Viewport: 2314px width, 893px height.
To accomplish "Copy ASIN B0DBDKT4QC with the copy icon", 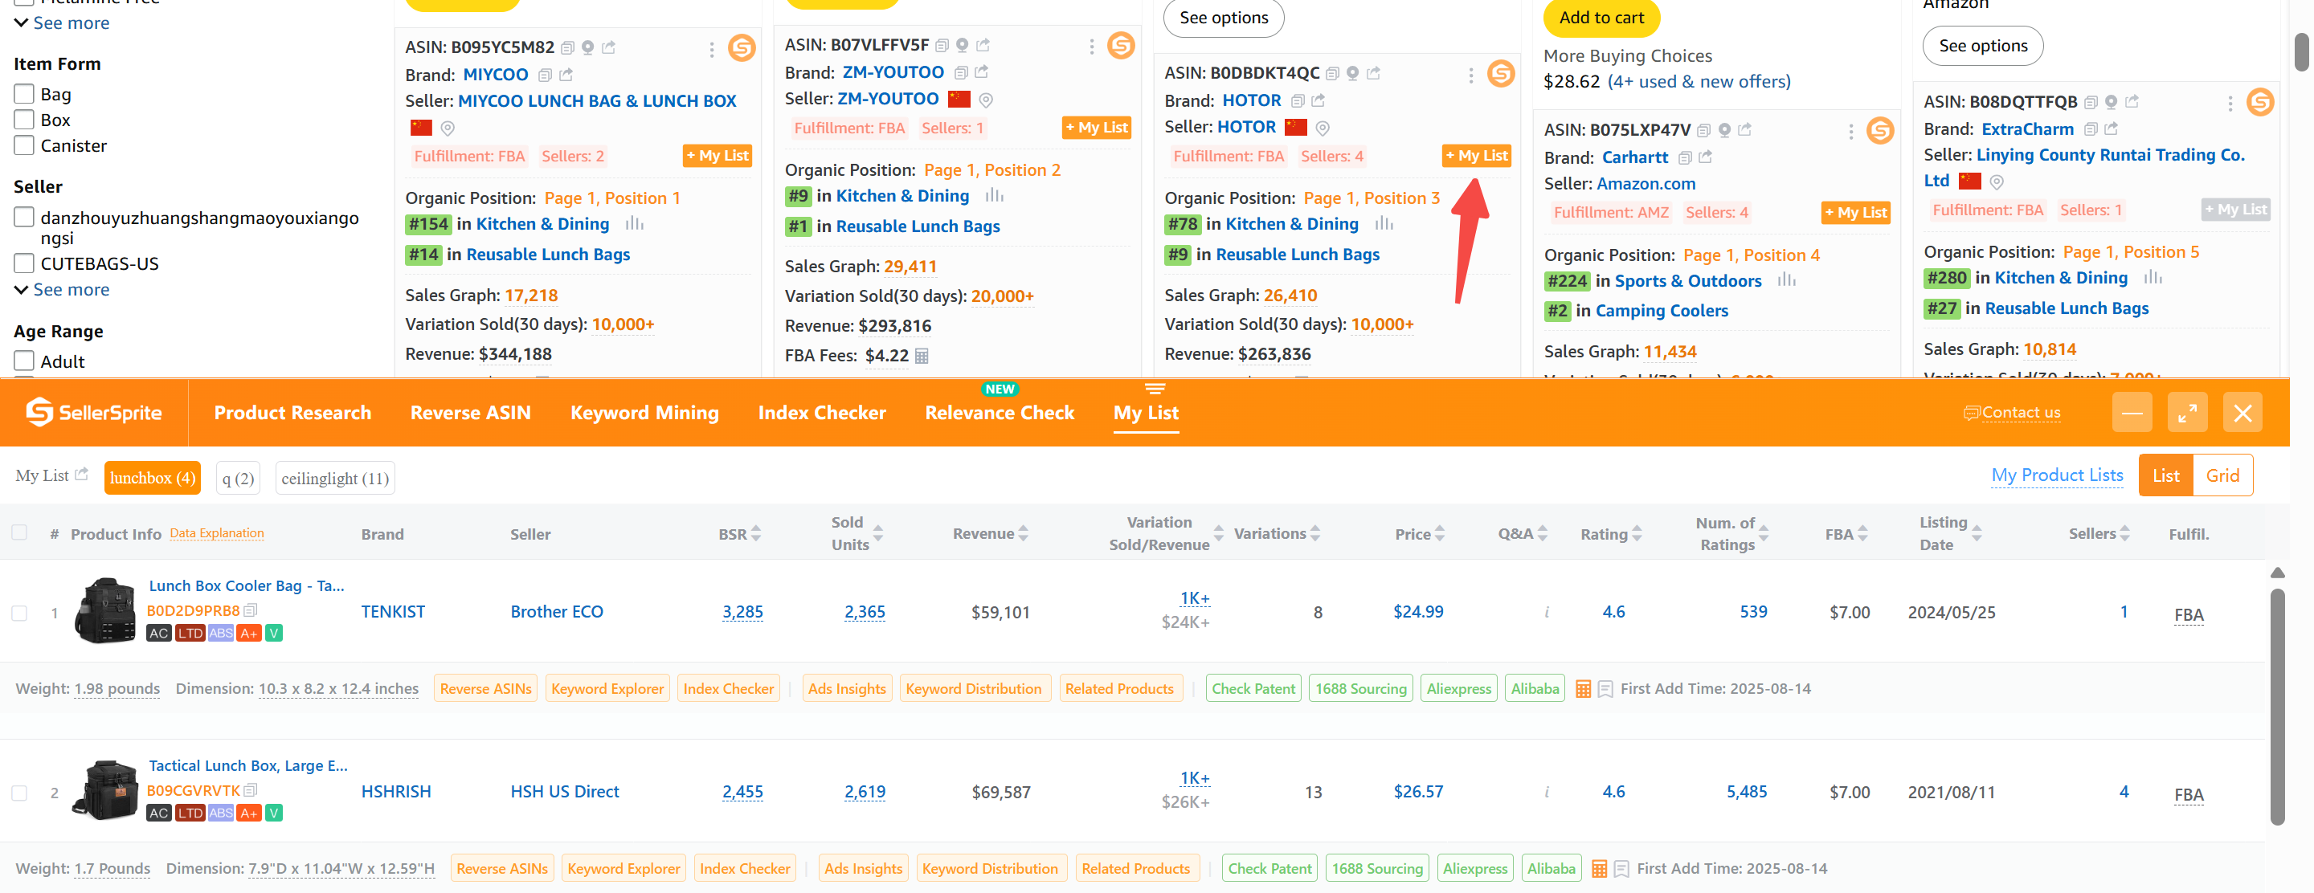I will (1332, 74).
